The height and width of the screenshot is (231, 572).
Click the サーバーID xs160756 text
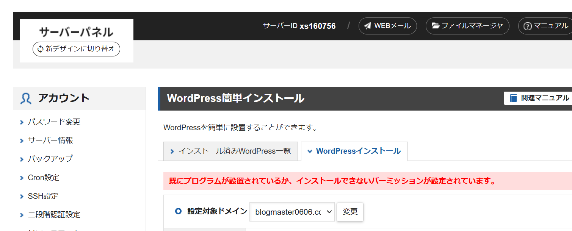pyautogui.click(x=299, y=26)
